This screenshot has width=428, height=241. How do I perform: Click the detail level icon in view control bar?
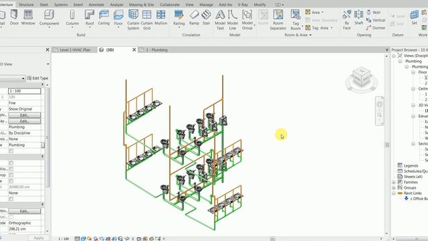pos(78,238)
